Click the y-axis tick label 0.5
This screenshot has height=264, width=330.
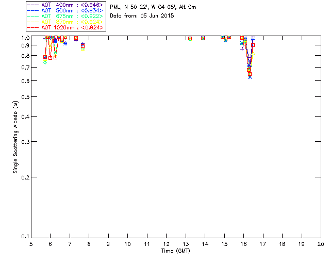pyautogui.click(x=25, y=97)
